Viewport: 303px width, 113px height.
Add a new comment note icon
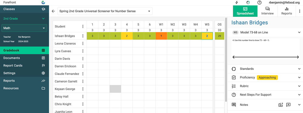tap(288, 105)
